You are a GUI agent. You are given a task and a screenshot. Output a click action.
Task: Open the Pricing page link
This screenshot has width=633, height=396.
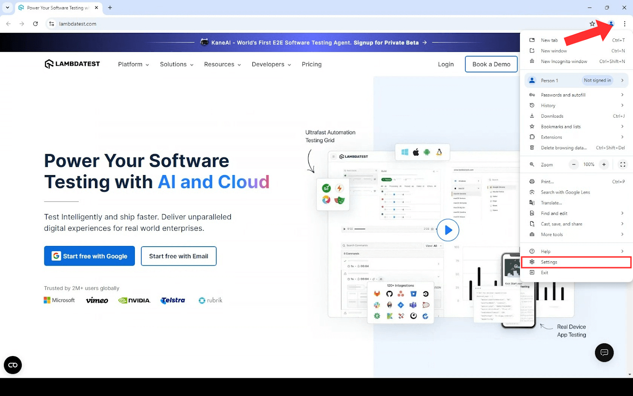(x=312, y=64)
